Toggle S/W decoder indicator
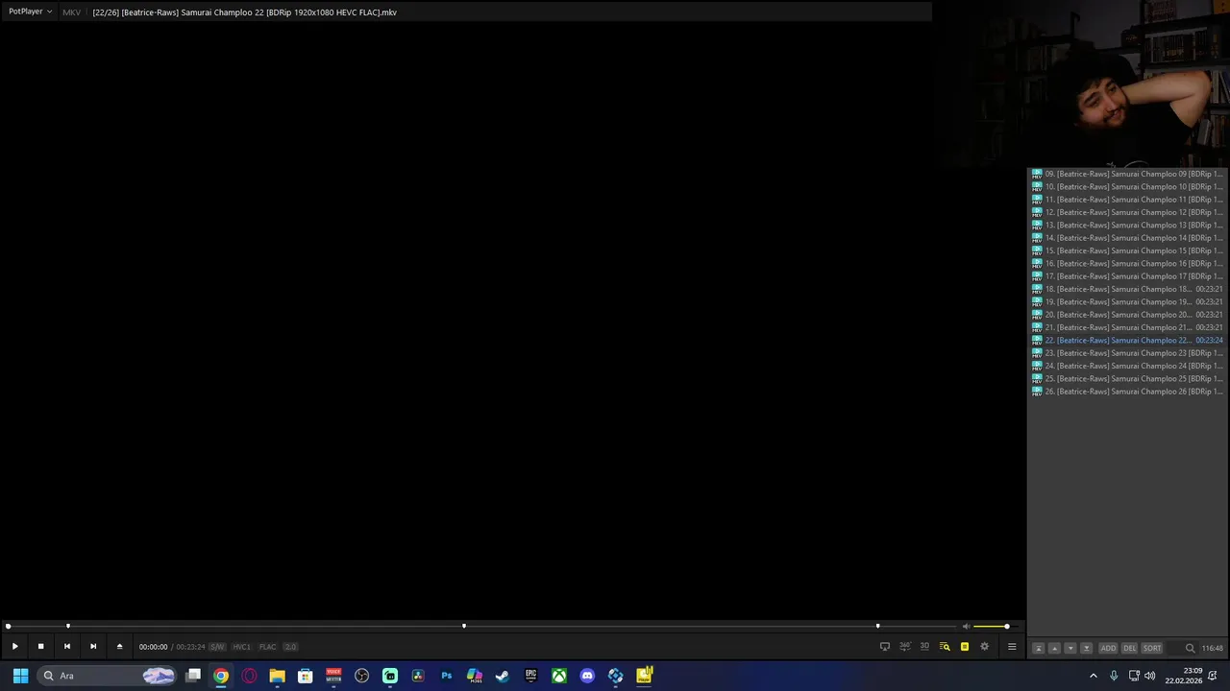This screenshot has width=1230, height=691. click(217, 647)
